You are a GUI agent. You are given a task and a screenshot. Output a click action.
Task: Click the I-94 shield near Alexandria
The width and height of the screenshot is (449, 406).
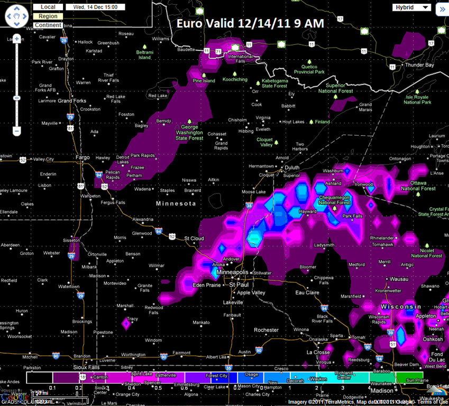pyautogui.click(x=158, y=231)
